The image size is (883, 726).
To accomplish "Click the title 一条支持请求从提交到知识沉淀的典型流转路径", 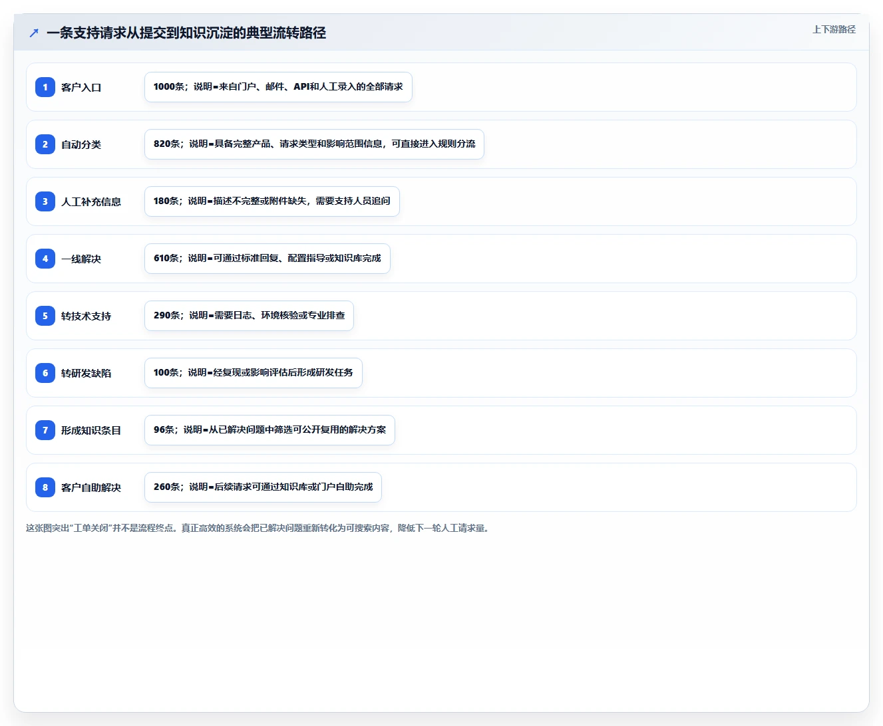I will click(186, 33).
